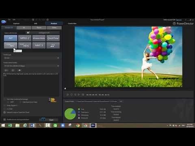Choose the Windows Media format button
The height and width of the screenshot is (146, 195).
tap(39, 38)
